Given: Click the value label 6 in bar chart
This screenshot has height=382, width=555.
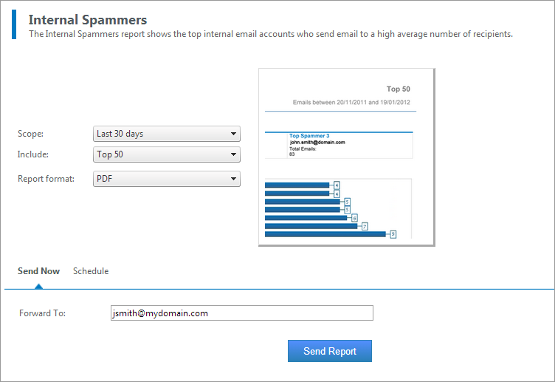Looking at the screenshot, I should click(354, 218).
